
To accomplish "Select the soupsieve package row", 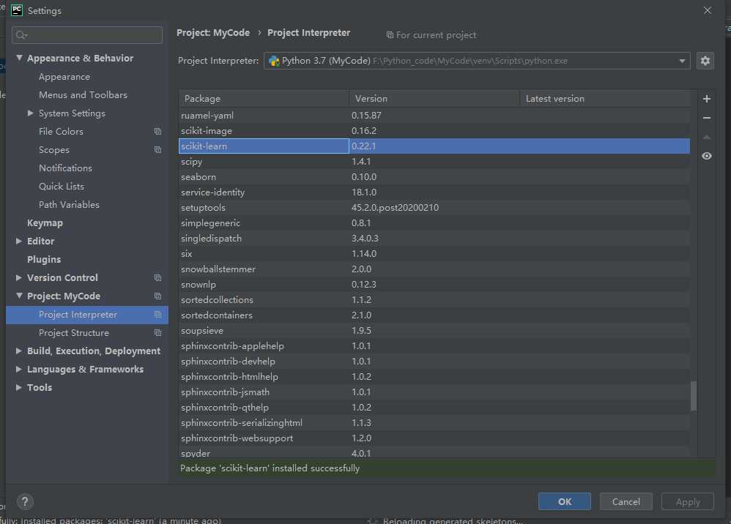I will (434, 331).
